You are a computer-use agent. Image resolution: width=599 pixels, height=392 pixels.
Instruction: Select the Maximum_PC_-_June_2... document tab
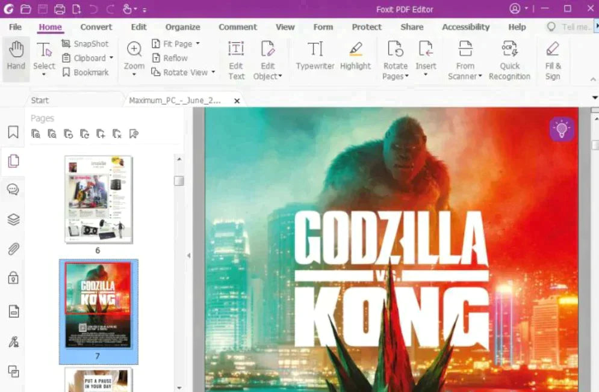point(175,100)
